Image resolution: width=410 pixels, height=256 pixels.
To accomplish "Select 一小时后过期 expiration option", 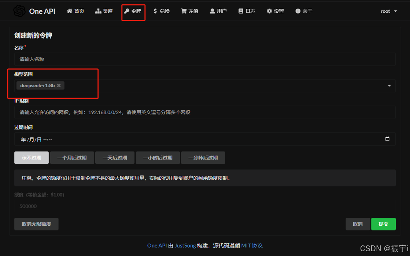I will [x=158, y=157].
